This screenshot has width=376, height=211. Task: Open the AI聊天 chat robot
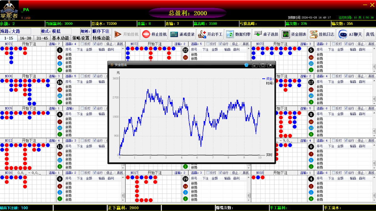click(x=350, y=34)
